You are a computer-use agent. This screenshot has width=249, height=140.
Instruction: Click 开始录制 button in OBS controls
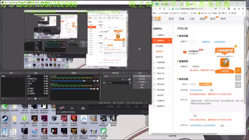pyautogui.click(x=142, y=79)
